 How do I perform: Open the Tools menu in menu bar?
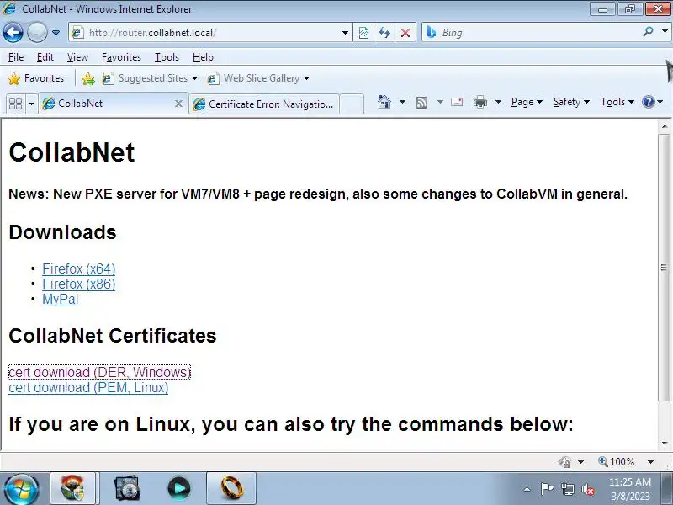tap(167, 57)
